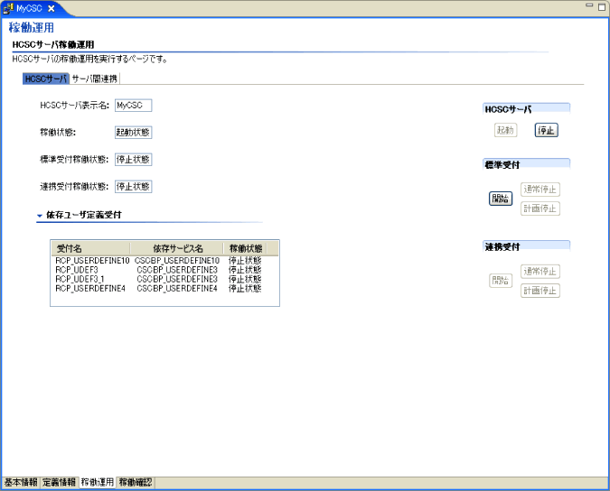Click the HCSCサーバ group header on right
This screenshot has width=610, height=491.
pyautogui.click(x=526, y=109)
